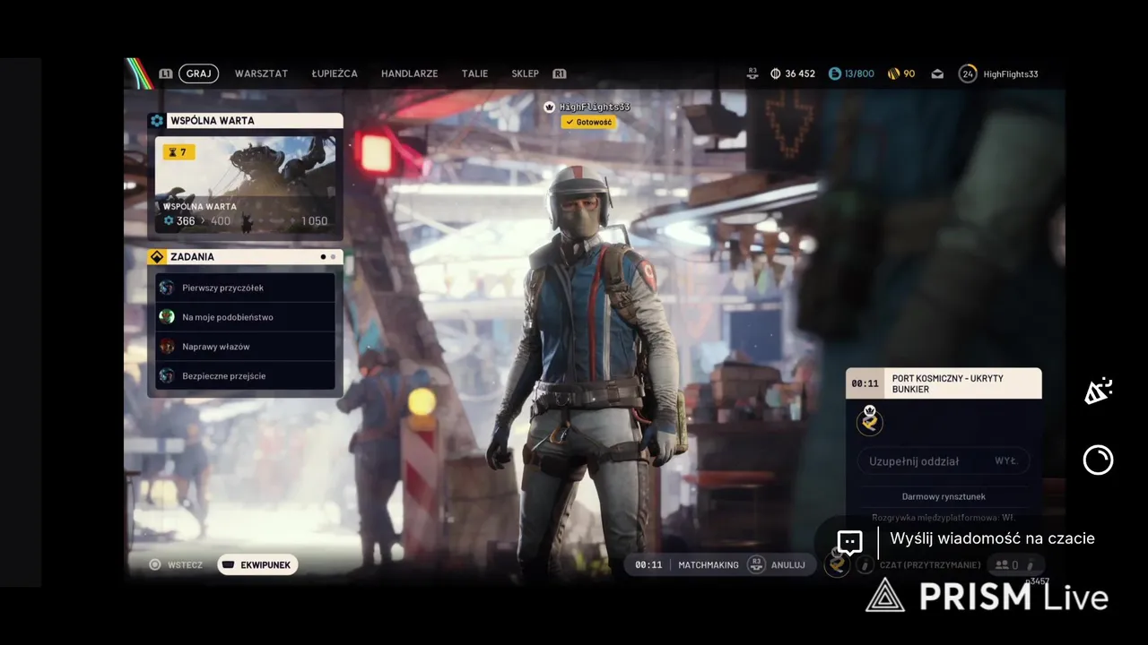Click the gold 90 currency icon
Image resolution: width=1148 pixels, height=645 pixels.
click(893, 73)
